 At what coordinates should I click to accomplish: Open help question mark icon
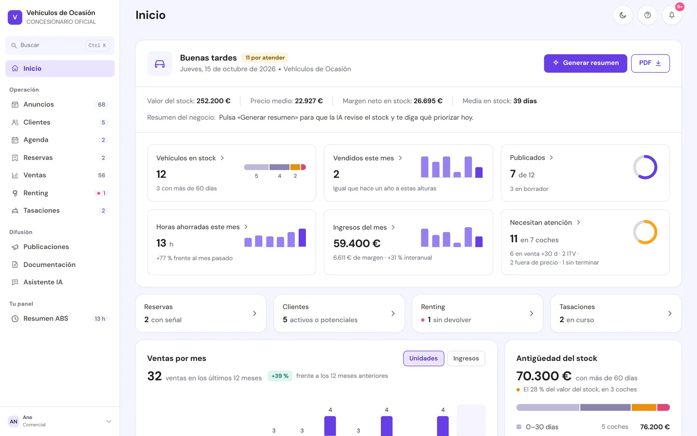click(x=647, y=15)
